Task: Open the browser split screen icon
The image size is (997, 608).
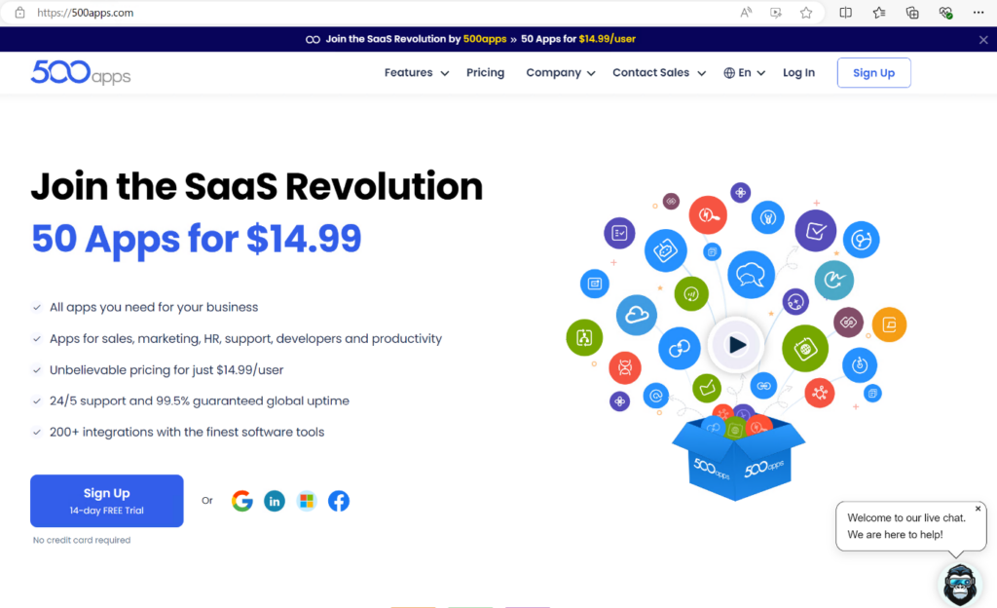Action: [x=846, y=13]
